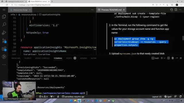Switch to the PORTS panel tab

click(x=69, y=58)
